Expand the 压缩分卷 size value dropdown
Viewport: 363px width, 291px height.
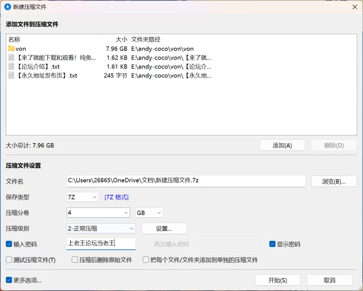pyautogui.click(x=126, y=212)
